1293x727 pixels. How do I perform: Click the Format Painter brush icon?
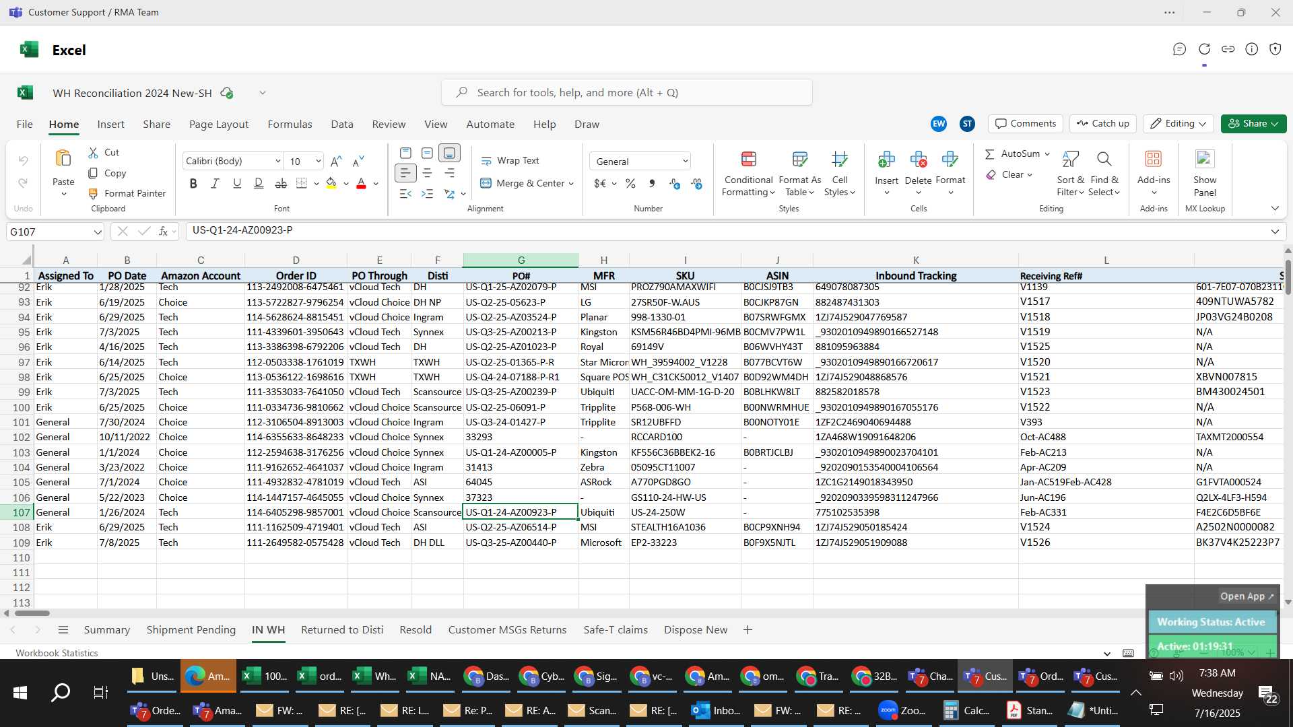coord(94,193)
